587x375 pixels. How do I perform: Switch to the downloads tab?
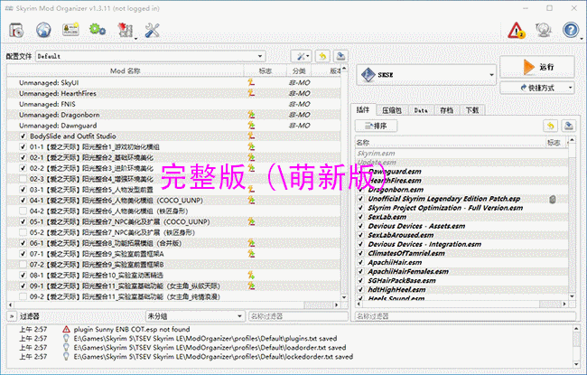click(x=472, y=110)
